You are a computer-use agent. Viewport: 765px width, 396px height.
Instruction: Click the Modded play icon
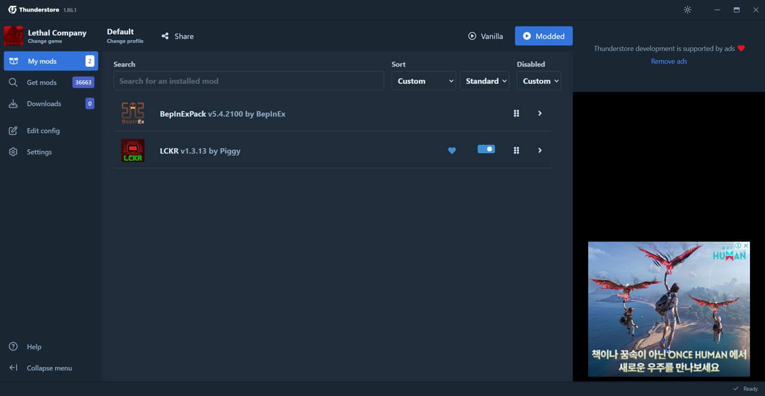[x=527, y=36]
